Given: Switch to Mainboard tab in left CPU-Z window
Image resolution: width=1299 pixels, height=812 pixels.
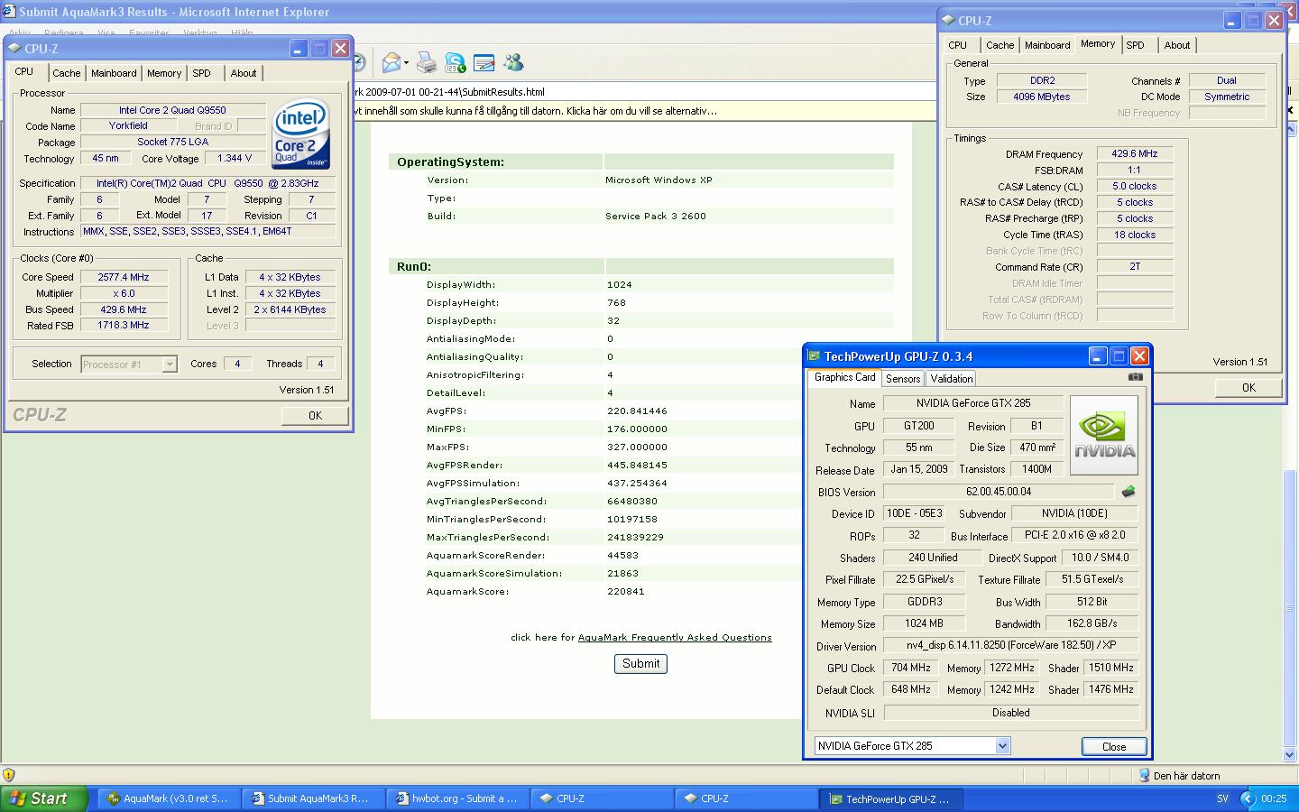Looking at the screenshot, I should (114, 73).
